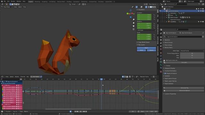This screenshot has height=115, width=205.
Task: Open the graph editor Marker menu
Action: click(x=17, y=77)
